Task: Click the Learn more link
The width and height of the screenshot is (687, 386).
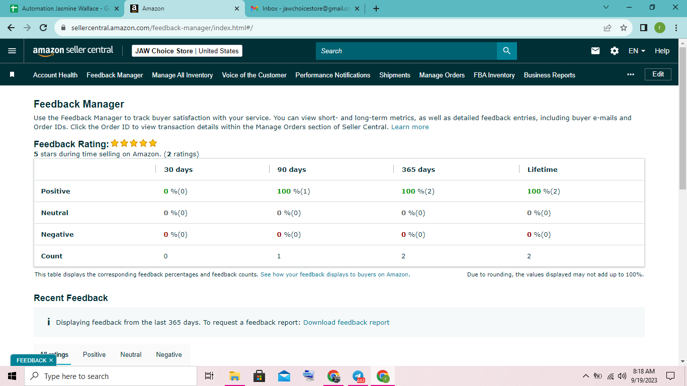Action: (x=410, y=127)
